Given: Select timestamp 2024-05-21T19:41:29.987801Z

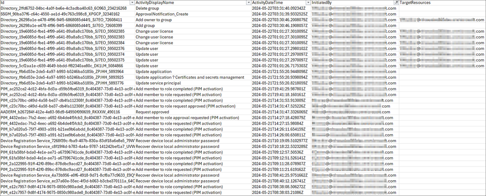Looking at the screenshot, I should click(x=281, y=88).
